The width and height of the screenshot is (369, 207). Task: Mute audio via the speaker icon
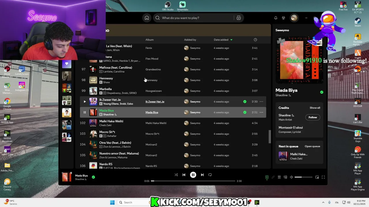[291, 177]
